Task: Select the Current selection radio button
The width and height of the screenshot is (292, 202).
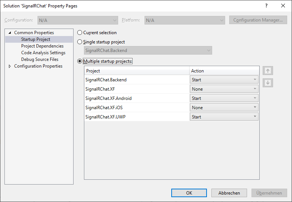Action: pos(80,33)
